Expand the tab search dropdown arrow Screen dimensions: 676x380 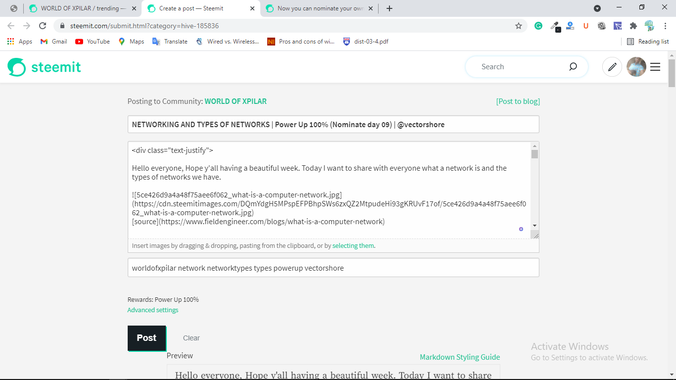coord(597,8)
